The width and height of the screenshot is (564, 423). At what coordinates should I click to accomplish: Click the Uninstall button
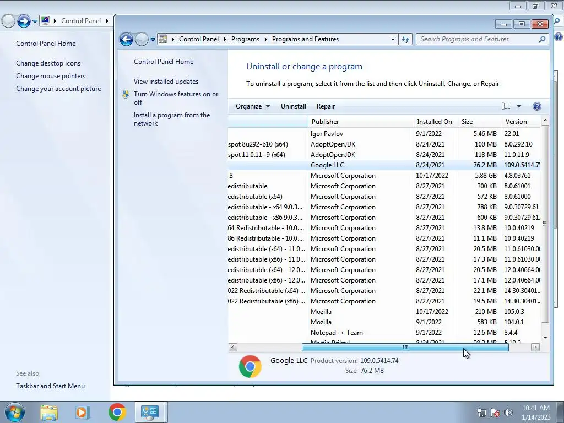pos(294,106)
